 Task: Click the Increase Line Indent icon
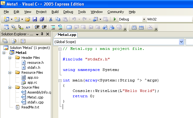[44, 27]
